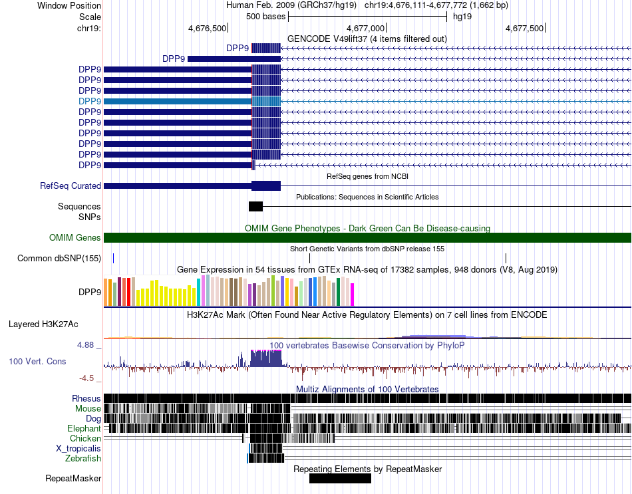Viewport: 632px width, 494px height.
Task: Click the black RepeatMasker repeat element block
Action: (340, 478)
